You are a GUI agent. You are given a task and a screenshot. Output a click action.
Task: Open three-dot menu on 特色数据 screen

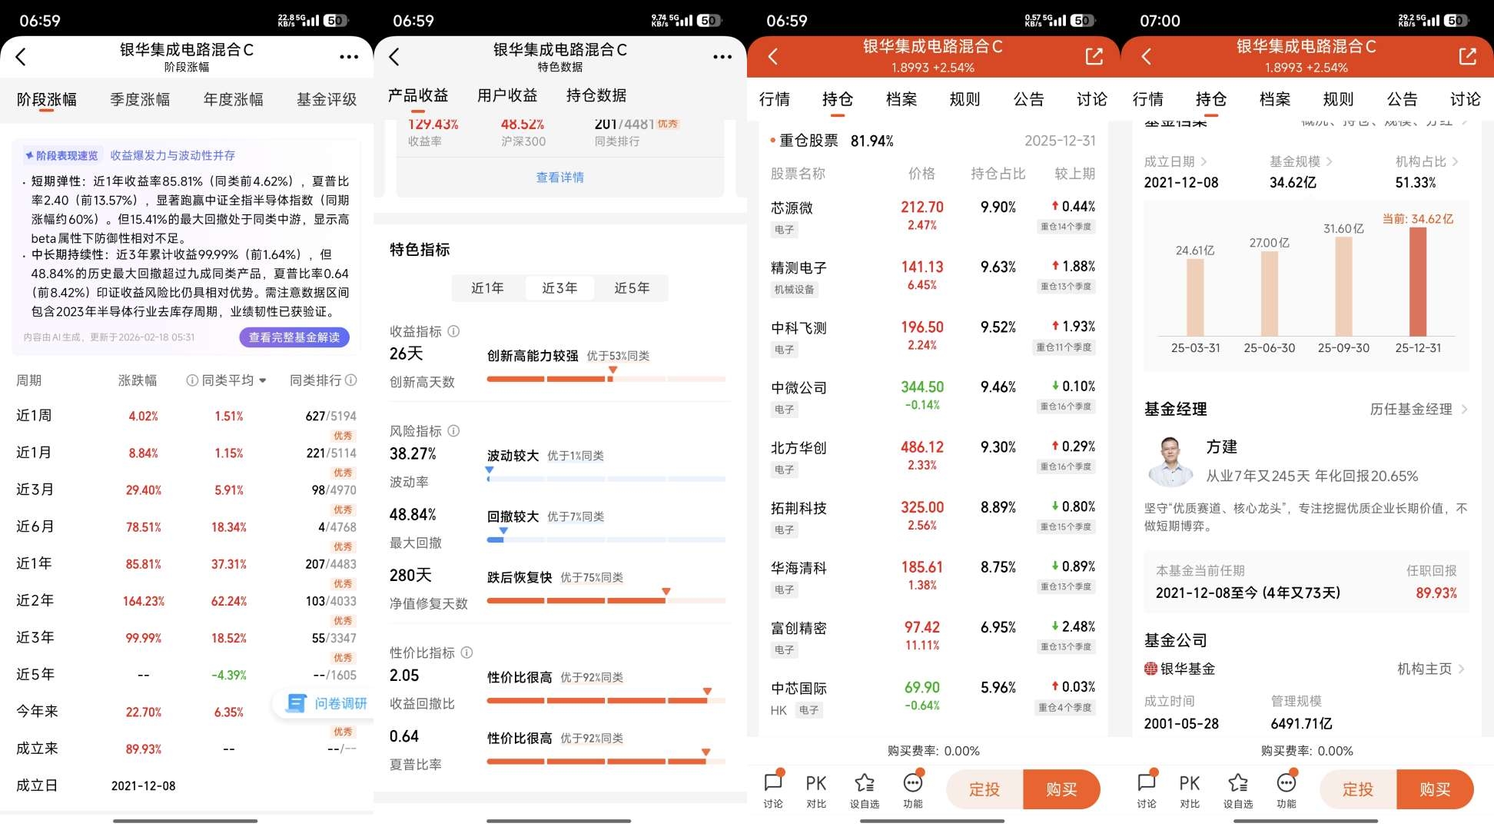point(722,57)
